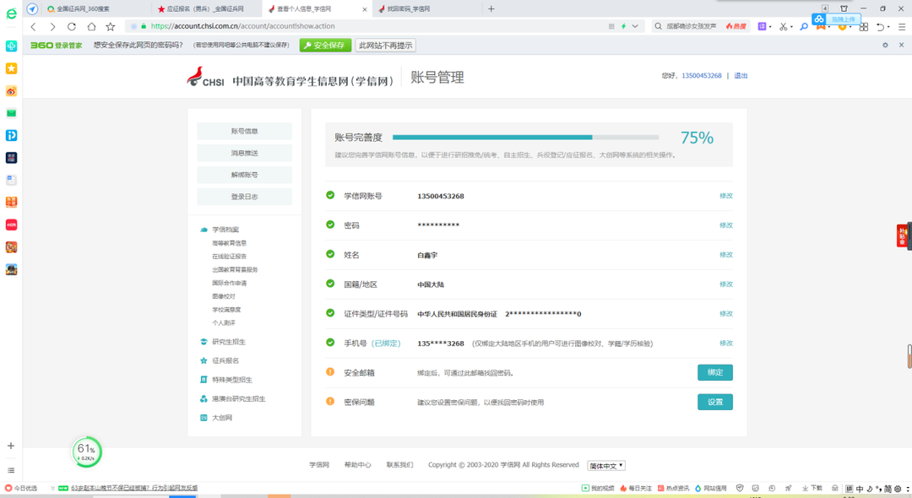Click 修改 link next to 密码

(x=725, y=225)
